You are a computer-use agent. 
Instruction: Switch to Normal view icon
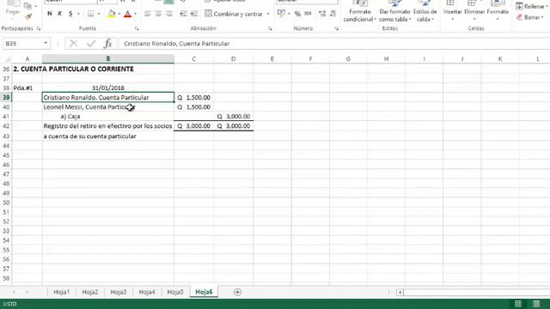coord(518,304)
